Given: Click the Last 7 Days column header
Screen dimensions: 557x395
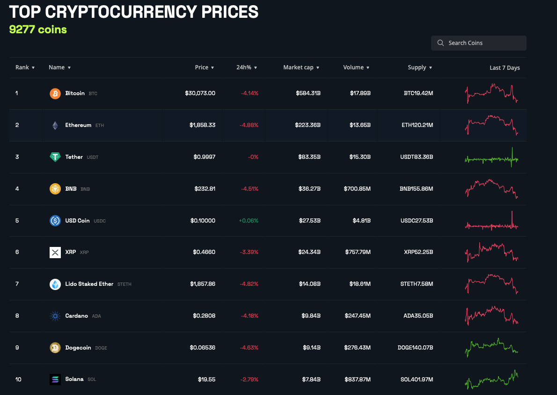Looking at the screenshot, I should tap(505, 67).
